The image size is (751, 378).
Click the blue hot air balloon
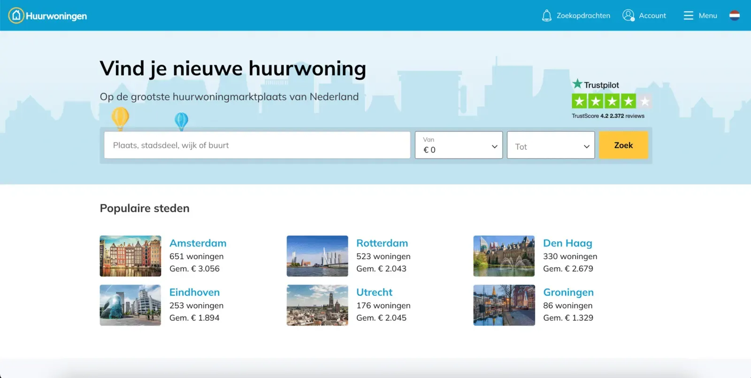point(181,121)
